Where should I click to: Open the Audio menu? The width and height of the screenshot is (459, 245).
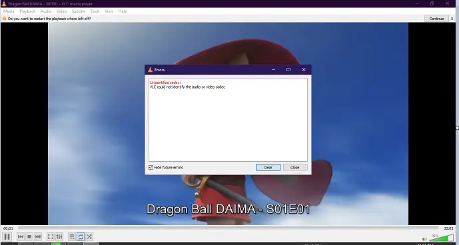(46, 11)
